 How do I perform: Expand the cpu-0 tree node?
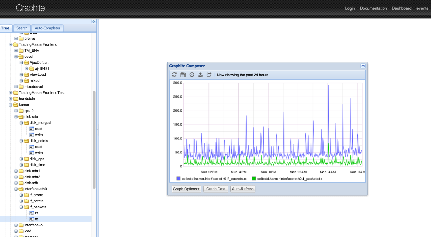[16, 111]
